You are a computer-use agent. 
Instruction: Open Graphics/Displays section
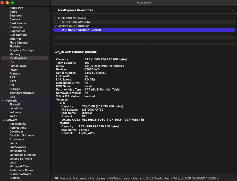[x=22, y=50]
